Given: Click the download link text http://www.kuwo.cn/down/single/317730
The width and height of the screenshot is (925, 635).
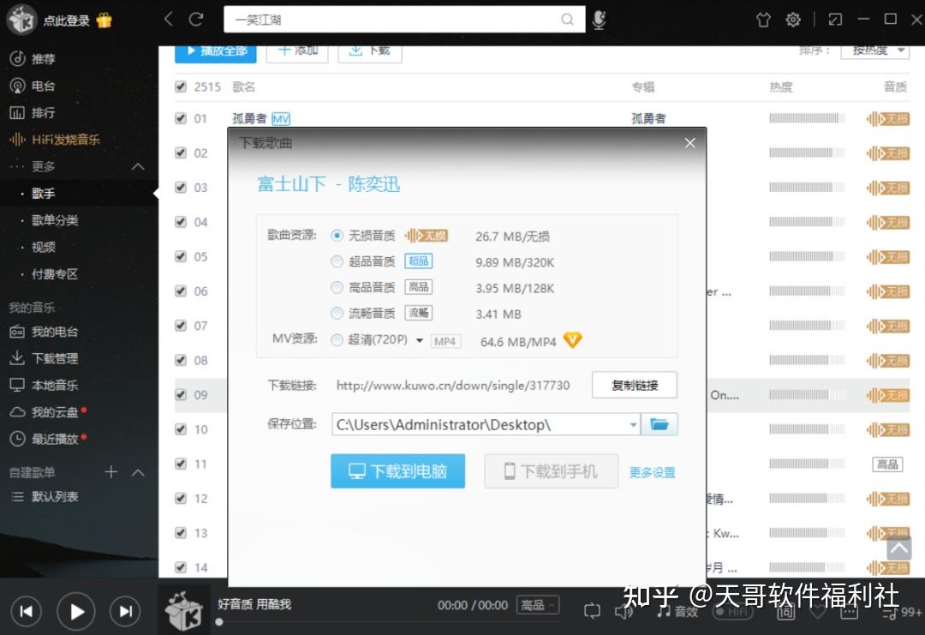Looking at the screenshot, I should point(453,386).
